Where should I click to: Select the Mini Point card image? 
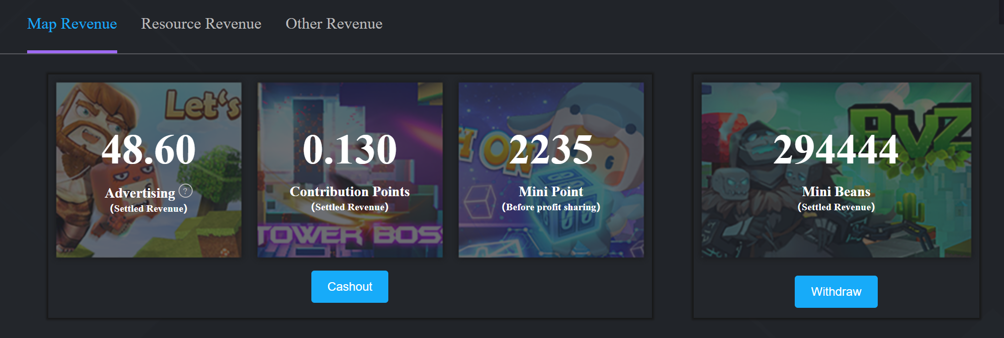[x=551, y=170]
